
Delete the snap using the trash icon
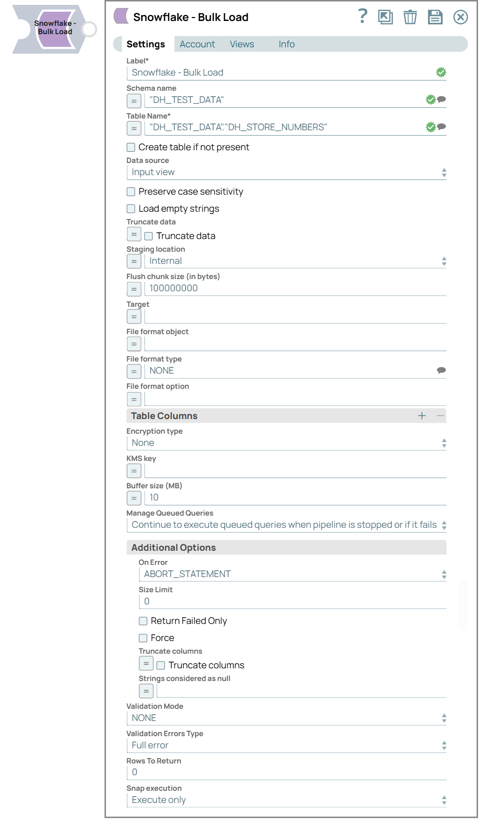[x=410, y=17]
